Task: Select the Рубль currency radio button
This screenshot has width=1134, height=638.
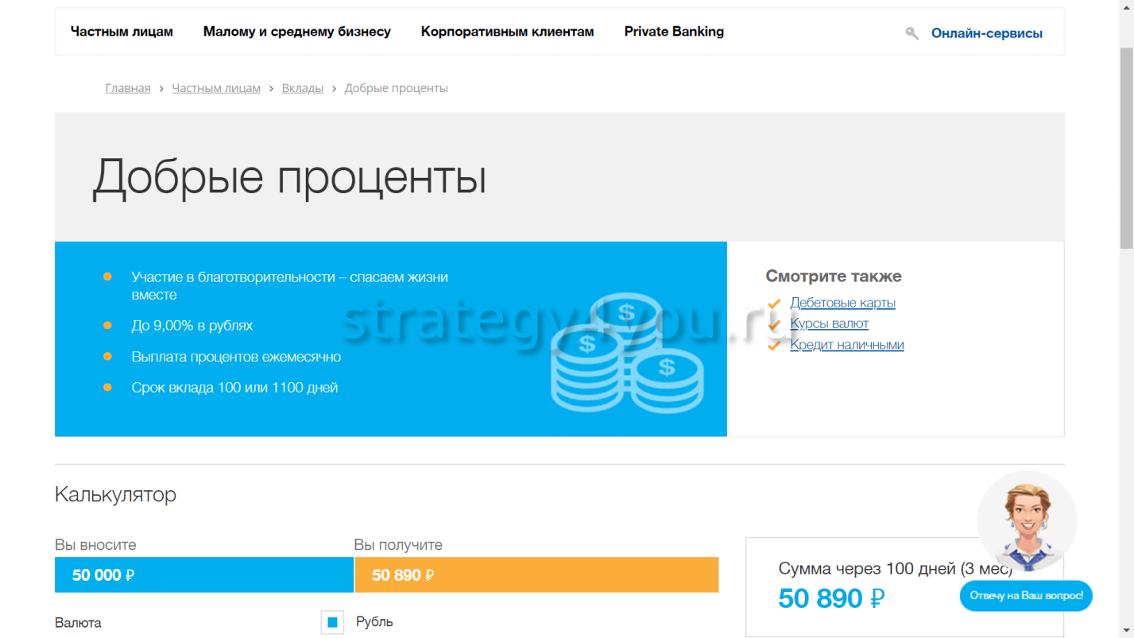Action: point(332,622)
